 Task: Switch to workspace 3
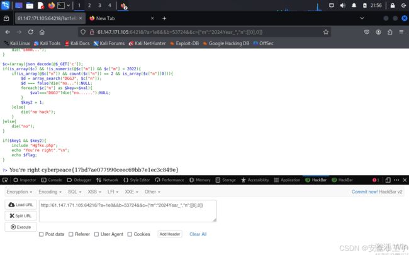[99, 6]
